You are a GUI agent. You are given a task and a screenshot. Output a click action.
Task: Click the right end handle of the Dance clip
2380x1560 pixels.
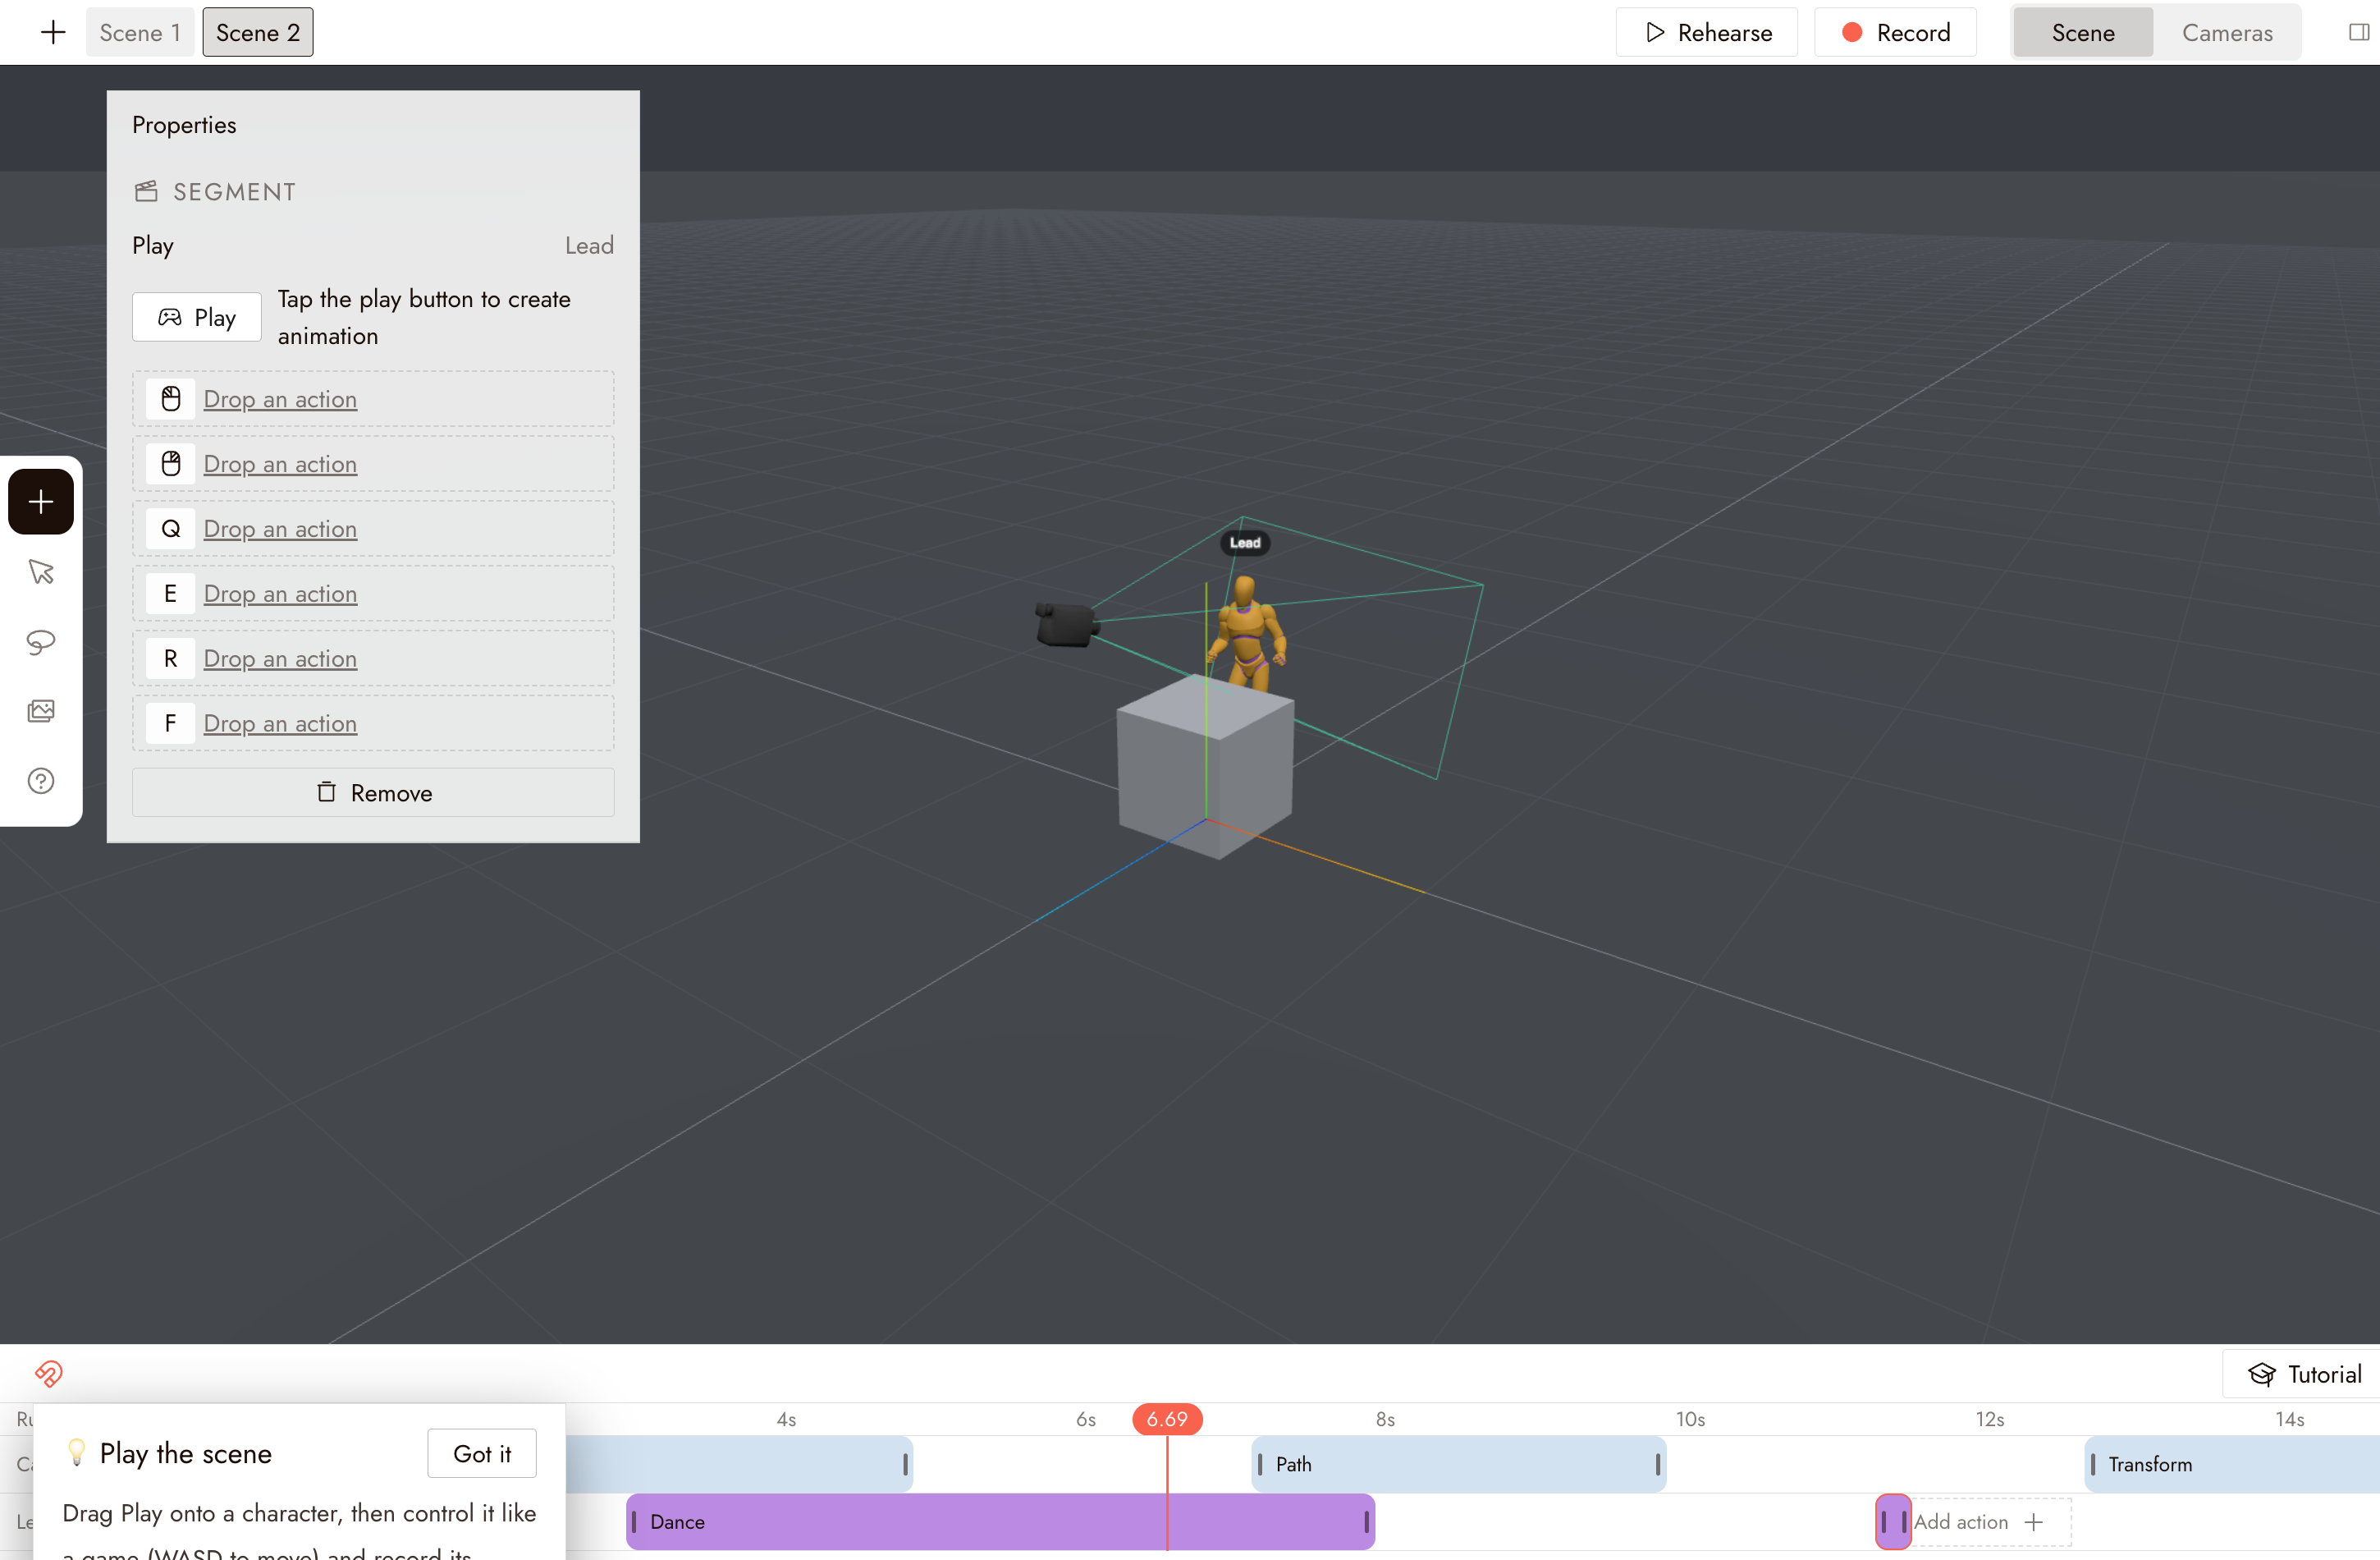click(1366, 1522)
